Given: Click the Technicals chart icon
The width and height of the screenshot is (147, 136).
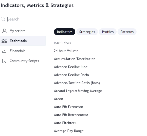Looking at the screenshot, I should pos(4,41).
